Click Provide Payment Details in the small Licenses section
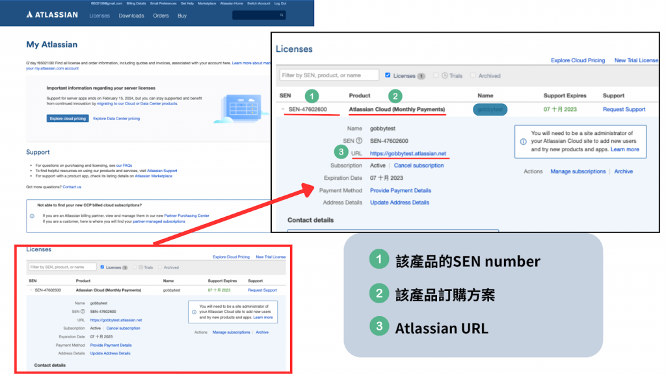The height and width of the screenshot is (374, 666). click(111, 345)
